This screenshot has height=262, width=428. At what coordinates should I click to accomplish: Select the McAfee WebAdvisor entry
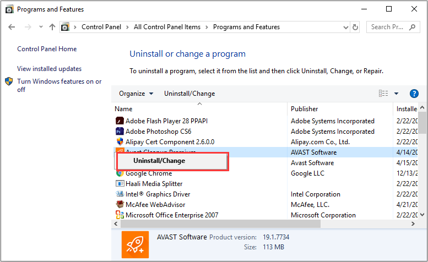pos(155,204)
